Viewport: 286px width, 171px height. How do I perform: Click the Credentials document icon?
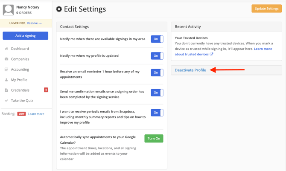[6, 90]
